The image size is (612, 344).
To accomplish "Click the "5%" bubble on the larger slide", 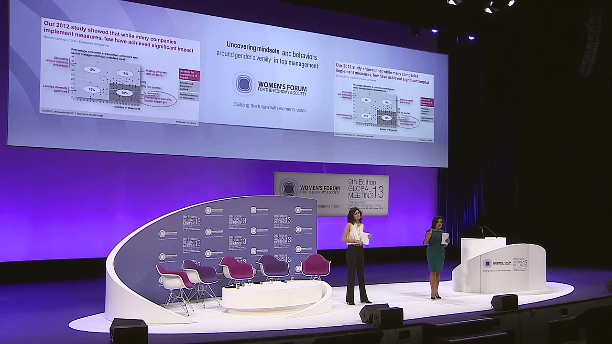I will click(x=92, y=70).
